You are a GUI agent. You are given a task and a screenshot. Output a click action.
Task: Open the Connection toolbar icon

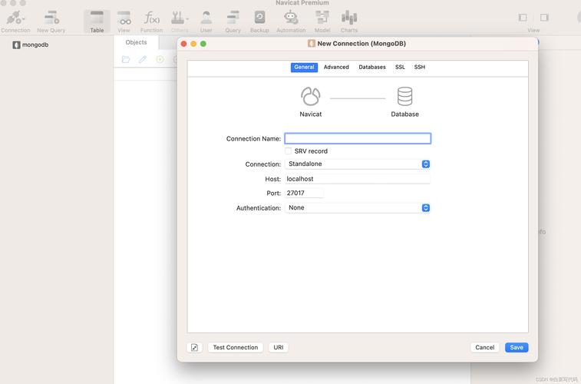point(15,18)
